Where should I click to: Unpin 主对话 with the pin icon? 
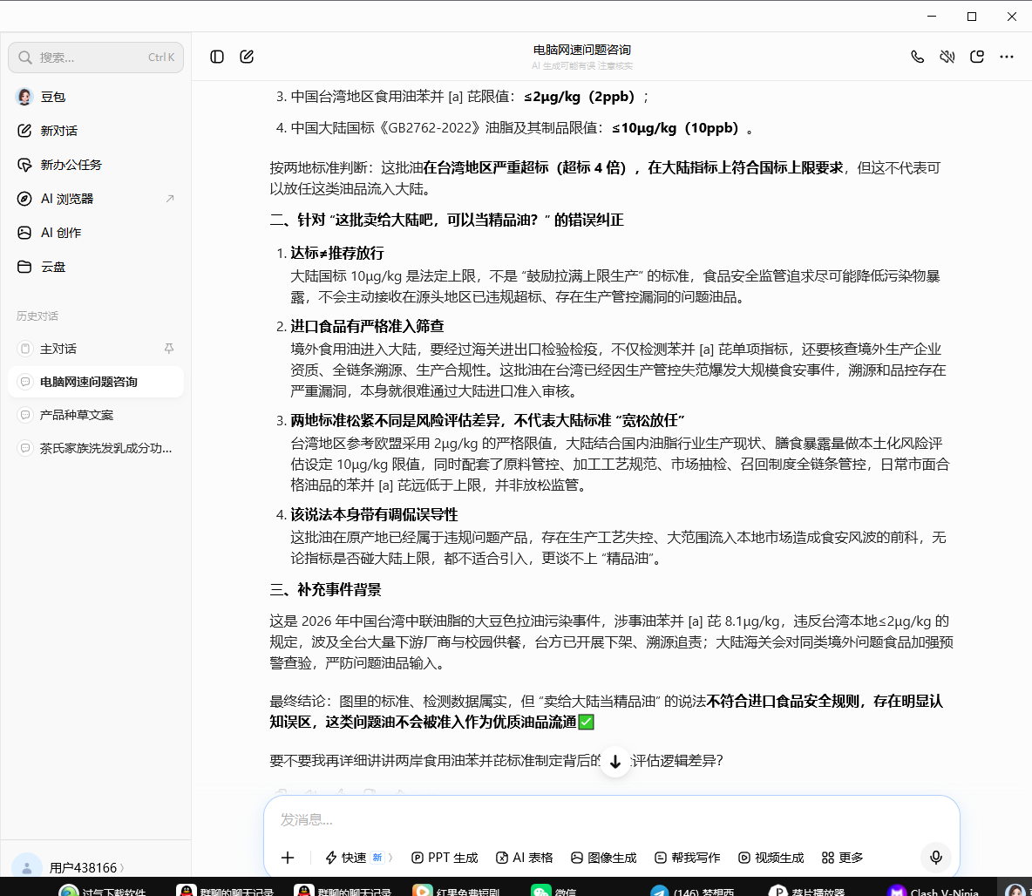coord(169,349)
